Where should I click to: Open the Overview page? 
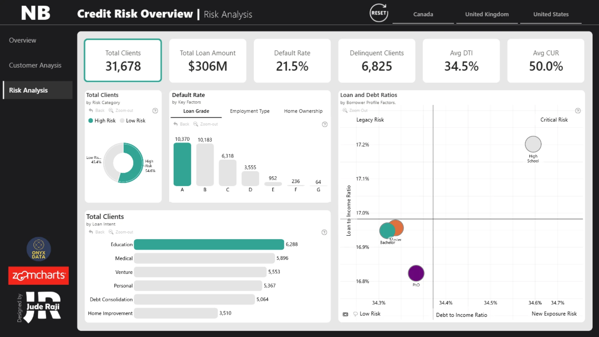[x=22, y=40]
